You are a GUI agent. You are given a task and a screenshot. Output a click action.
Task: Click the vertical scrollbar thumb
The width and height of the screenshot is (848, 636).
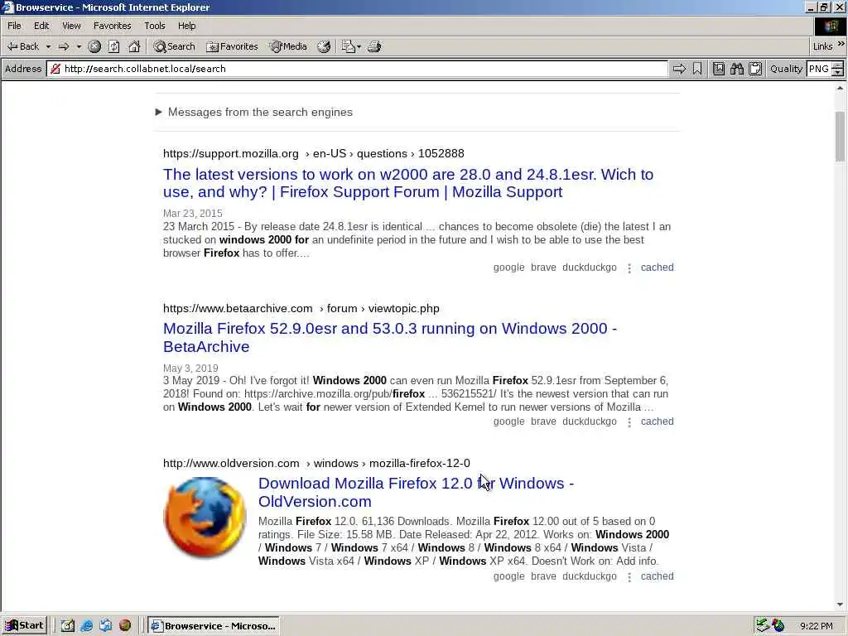point(840,137)
